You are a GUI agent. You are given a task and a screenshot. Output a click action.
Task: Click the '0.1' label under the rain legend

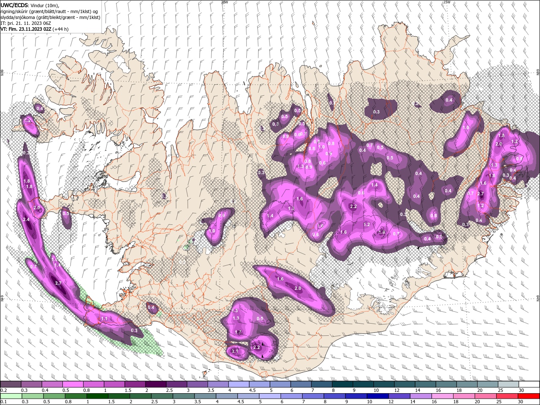3,402
